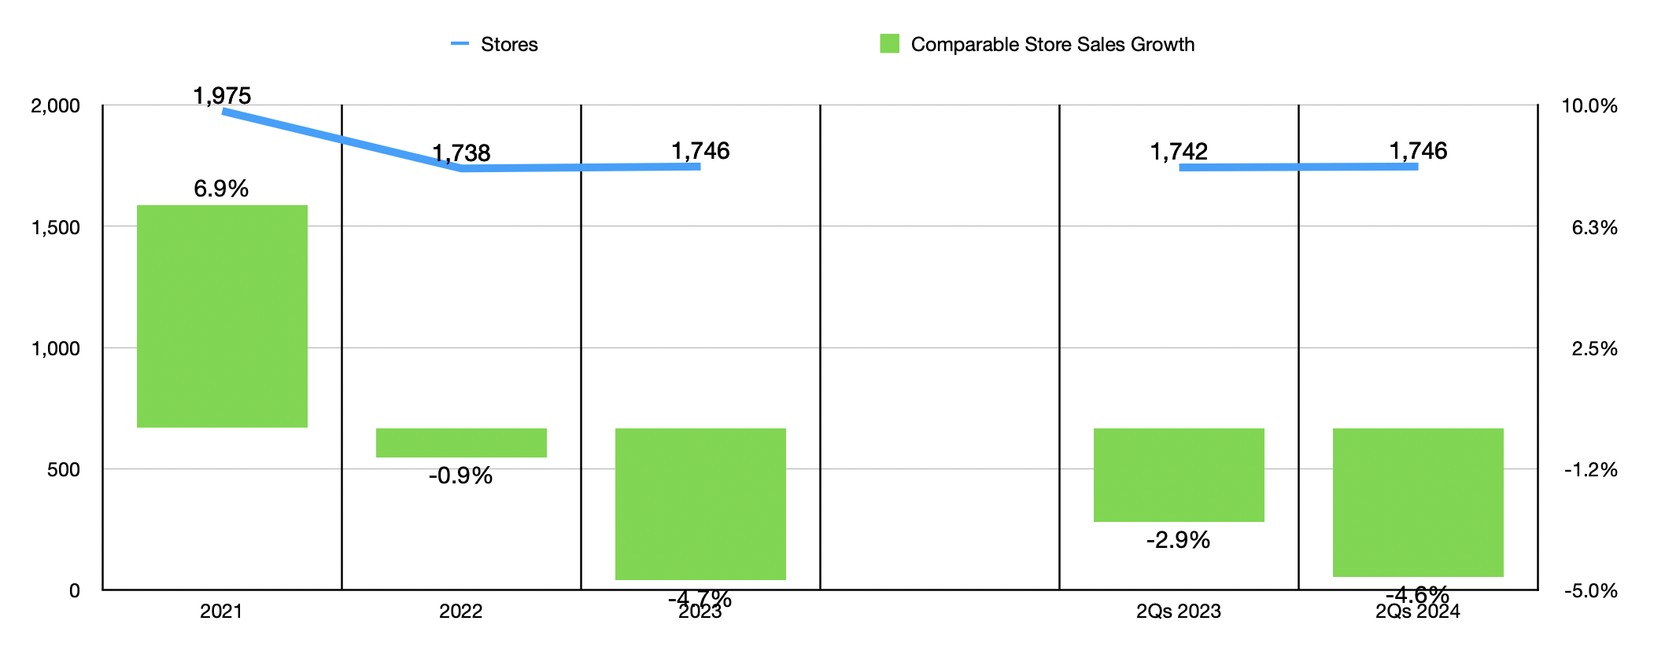
Task: Click the green 2Qs 2024 bar
Action: (x=1418, y=502)
